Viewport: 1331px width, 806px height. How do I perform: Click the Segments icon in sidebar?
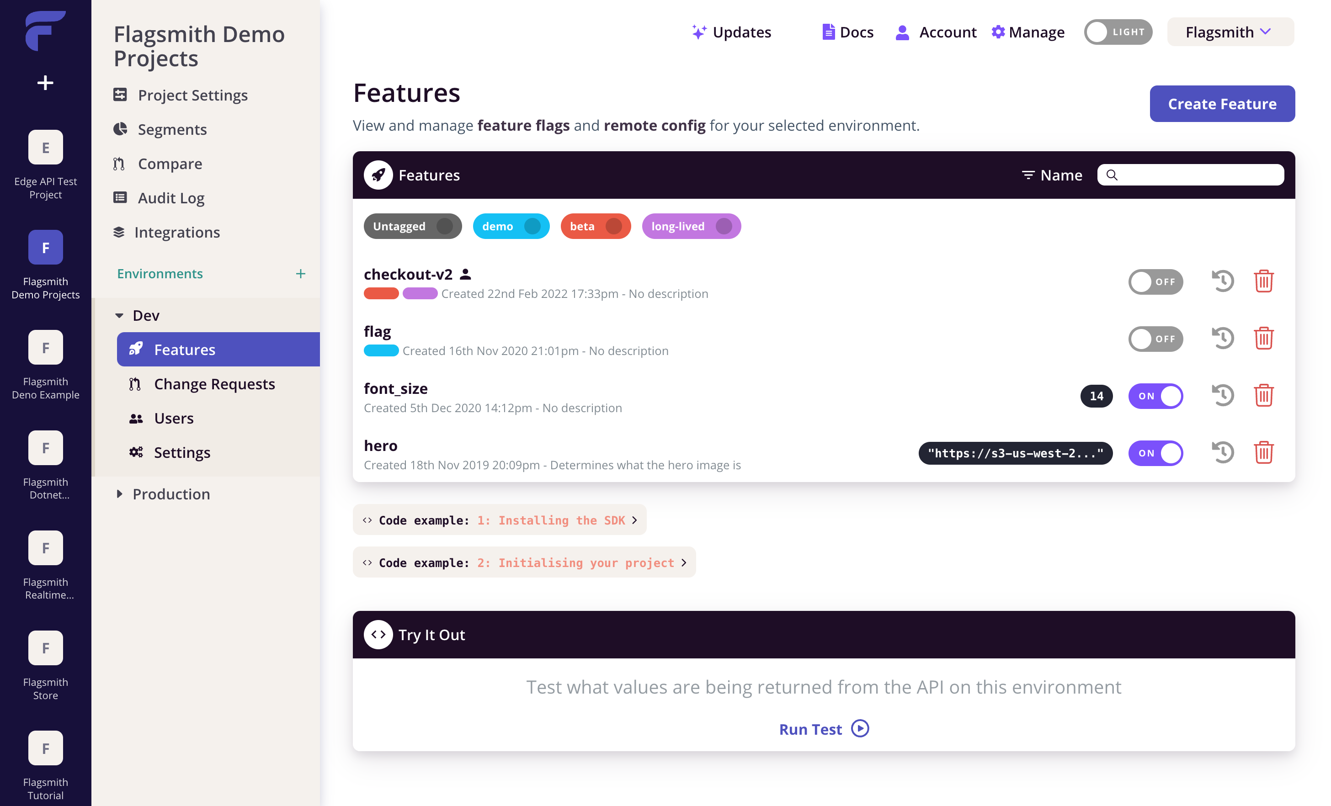tap(121, 128)
